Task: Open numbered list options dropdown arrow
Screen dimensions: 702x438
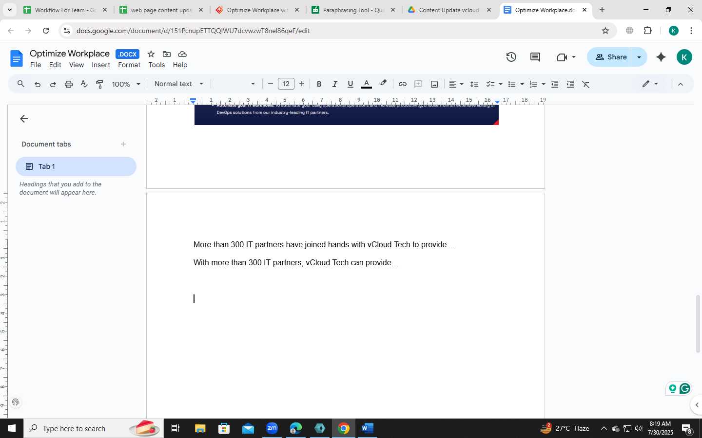Action: click(x=544, y=84)
